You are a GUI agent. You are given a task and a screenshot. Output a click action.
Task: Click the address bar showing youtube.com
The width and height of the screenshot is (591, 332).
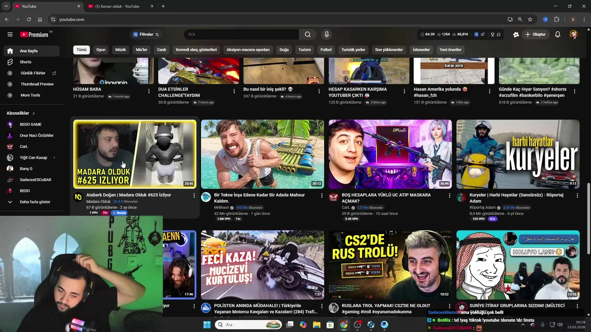pyautogui.click(x=277, y=19)
